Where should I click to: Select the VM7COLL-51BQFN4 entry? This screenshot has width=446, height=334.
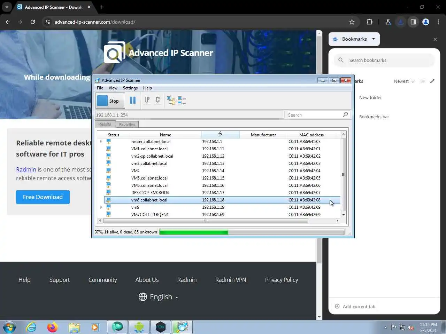(x=150, y=215)
